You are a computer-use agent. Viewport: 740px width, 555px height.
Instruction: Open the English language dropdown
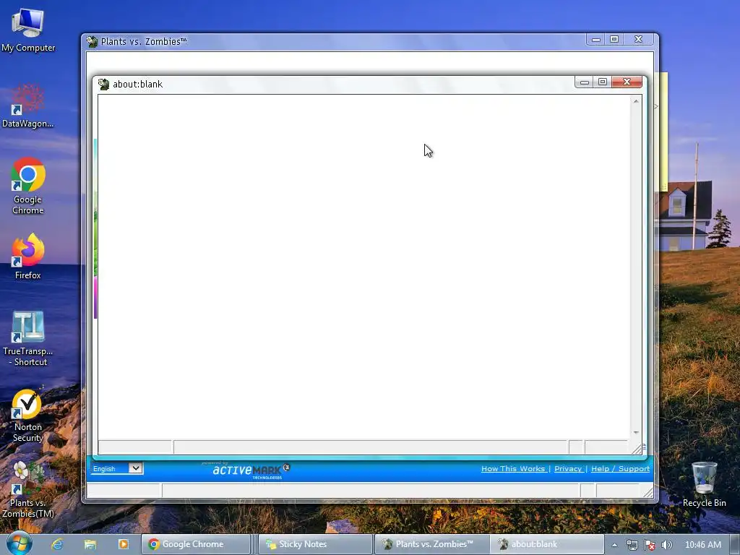116,468
